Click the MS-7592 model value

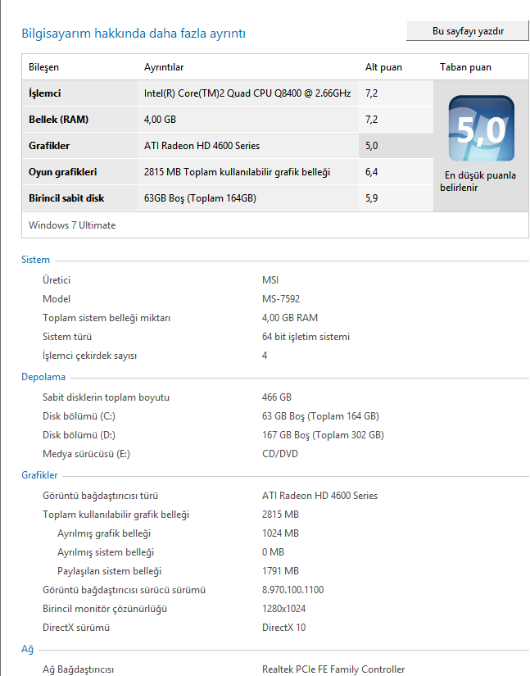(x=281, y=299)
